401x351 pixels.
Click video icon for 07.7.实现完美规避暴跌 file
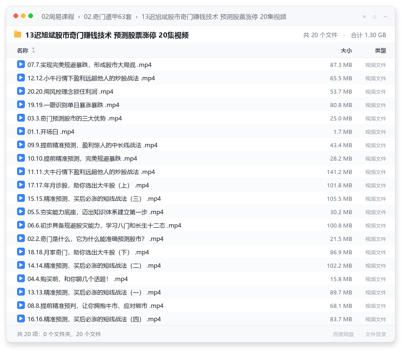coord(21,64)
